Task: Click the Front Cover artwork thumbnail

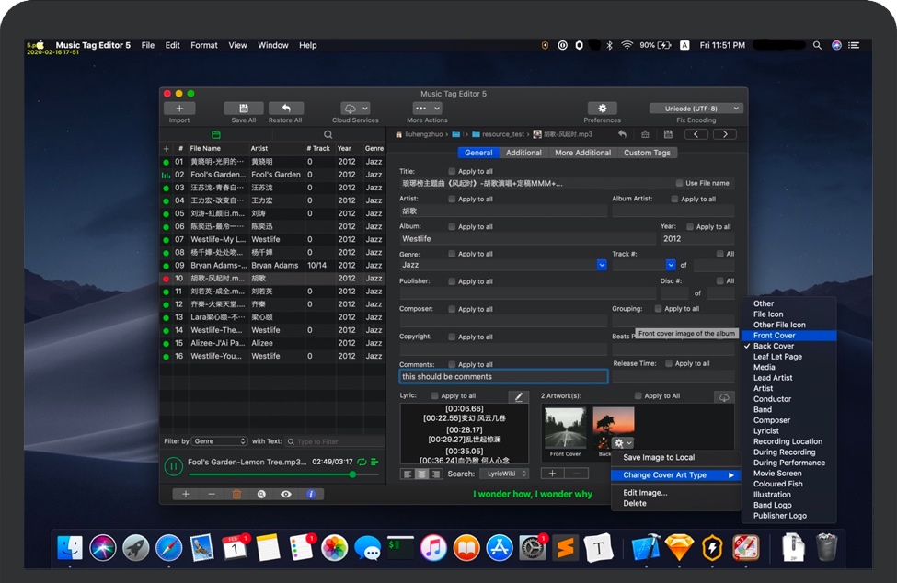Action: [565, 429]
